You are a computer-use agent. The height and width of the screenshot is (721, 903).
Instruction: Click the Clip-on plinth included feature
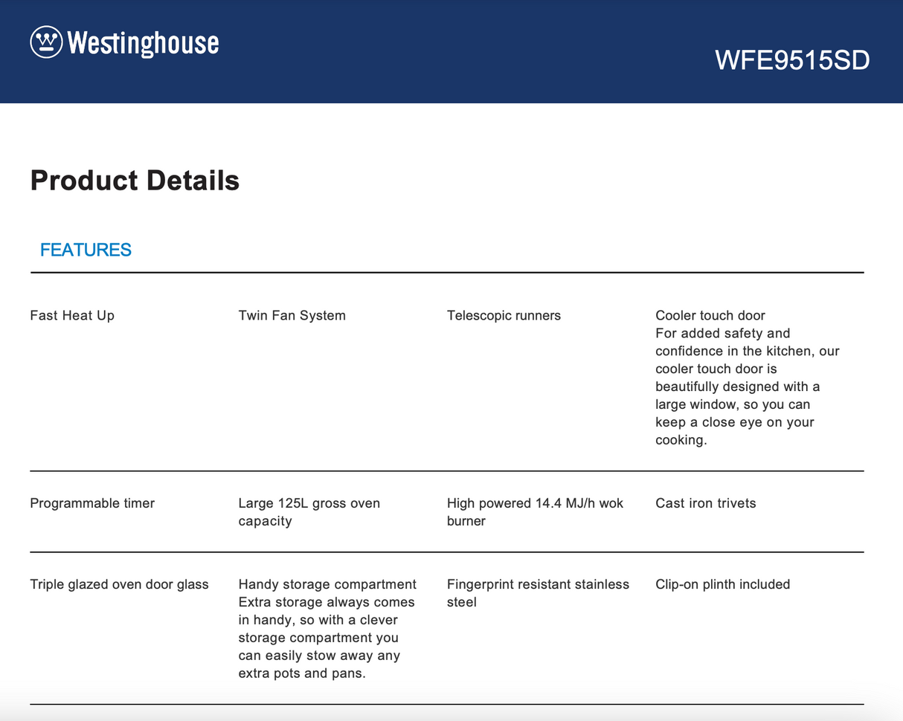(x=723, y=584)
